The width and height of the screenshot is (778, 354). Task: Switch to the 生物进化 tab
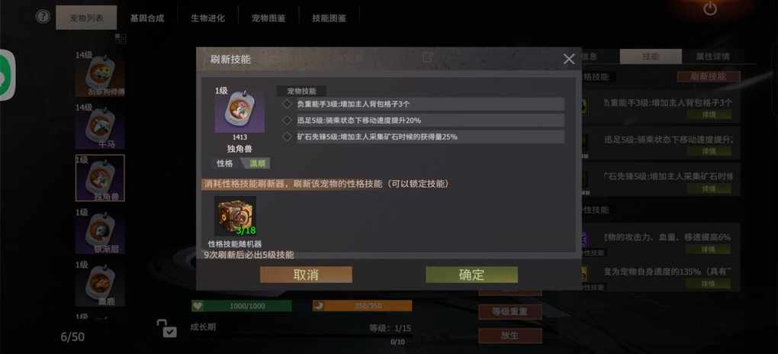208,18
